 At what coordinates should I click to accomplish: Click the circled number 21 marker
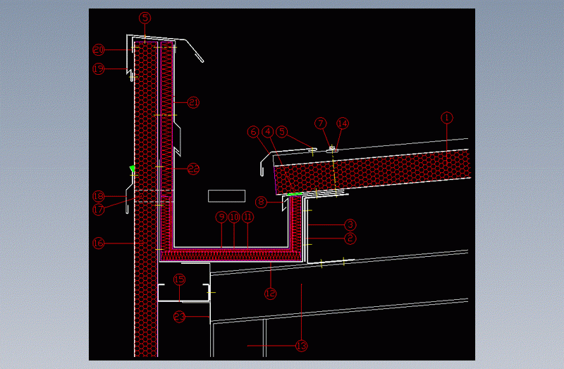tap(193, 103)
